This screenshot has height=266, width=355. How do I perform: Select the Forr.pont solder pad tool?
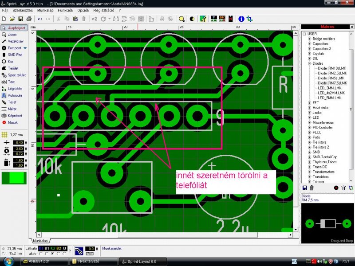click(12, 48)
